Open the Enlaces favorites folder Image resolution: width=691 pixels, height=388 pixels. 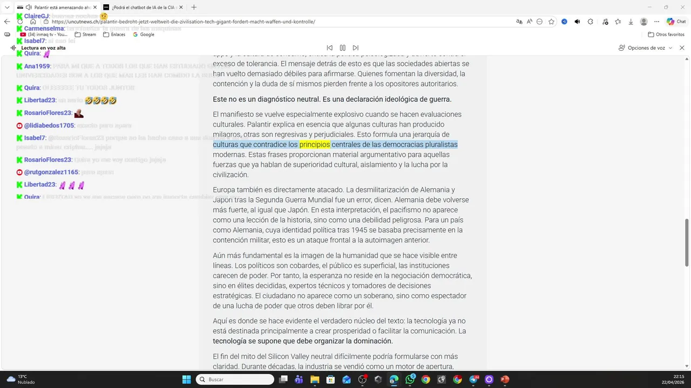tap(114, 34)
